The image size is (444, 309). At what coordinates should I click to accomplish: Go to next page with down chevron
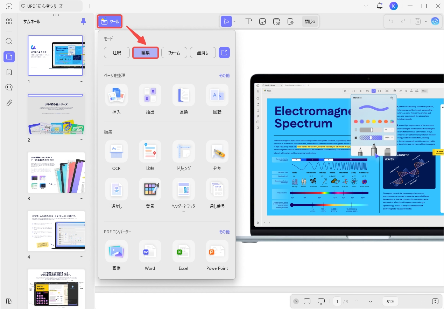click(370, 301)
